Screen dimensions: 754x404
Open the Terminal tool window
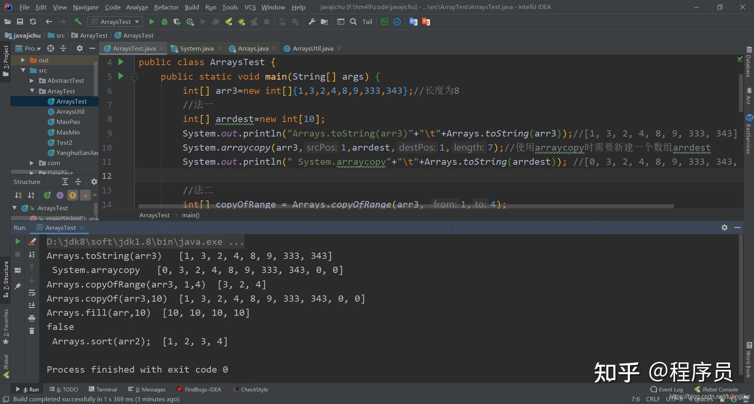click(103, 389)
